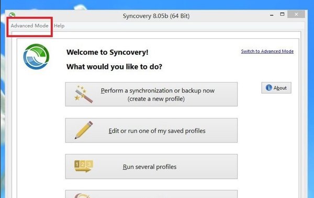This screenshot has width=314, height=198.
Task: Click the numbered 1-2-3 arrow icon
Action: pyautogui.click(x=84, y=166)
